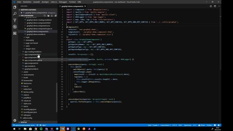Expand the locale folder
Image resolution: width=233 pixels, height=131 pixels.
coord(26,78)
